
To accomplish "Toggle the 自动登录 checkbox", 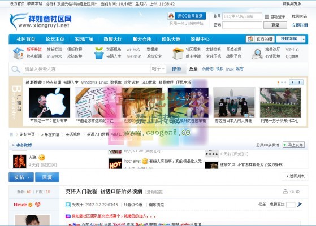I will (267, 17).
